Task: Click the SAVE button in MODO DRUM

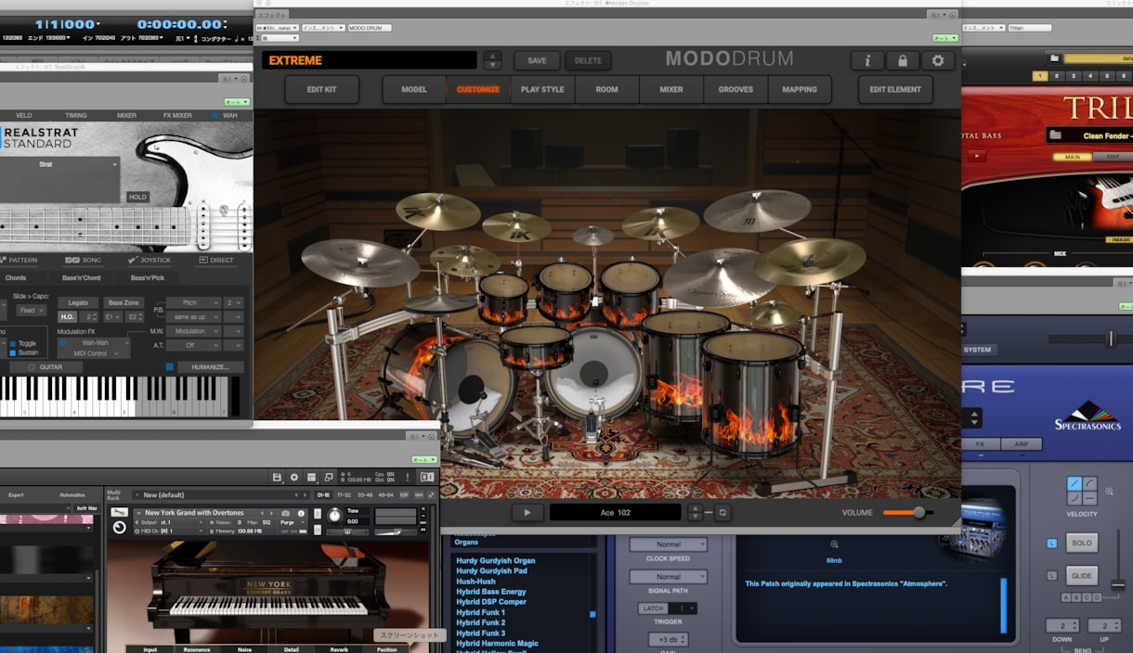Action: pos(538,60)
